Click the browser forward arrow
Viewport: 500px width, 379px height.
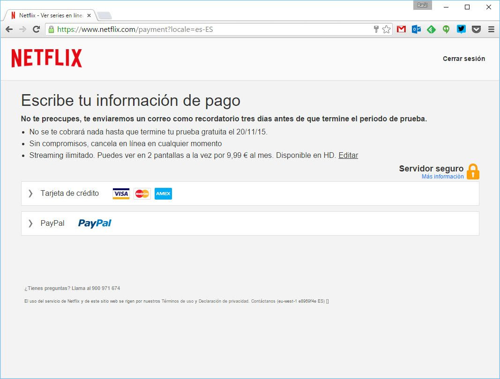(x=22, y=30)
